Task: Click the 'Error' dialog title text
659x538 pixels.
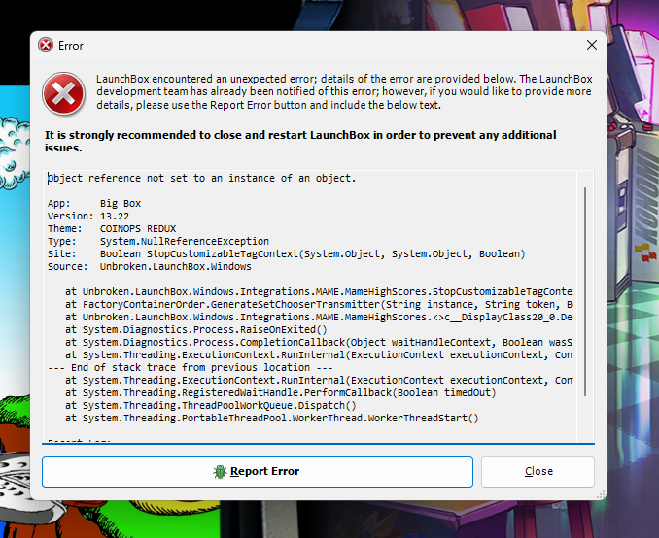Action: 71,46
